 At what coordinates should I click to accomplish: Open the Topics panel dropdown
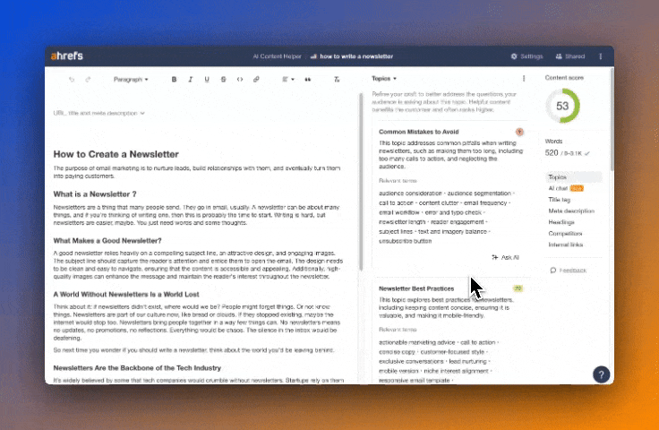coord(384,79)
